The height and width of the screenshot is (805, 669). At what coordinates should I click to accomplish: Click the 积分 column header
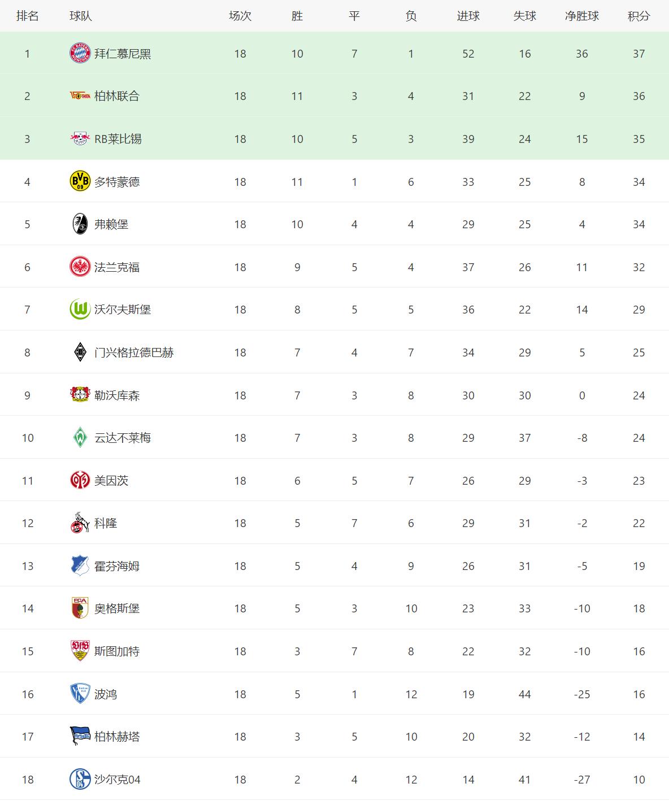(638, 16)
